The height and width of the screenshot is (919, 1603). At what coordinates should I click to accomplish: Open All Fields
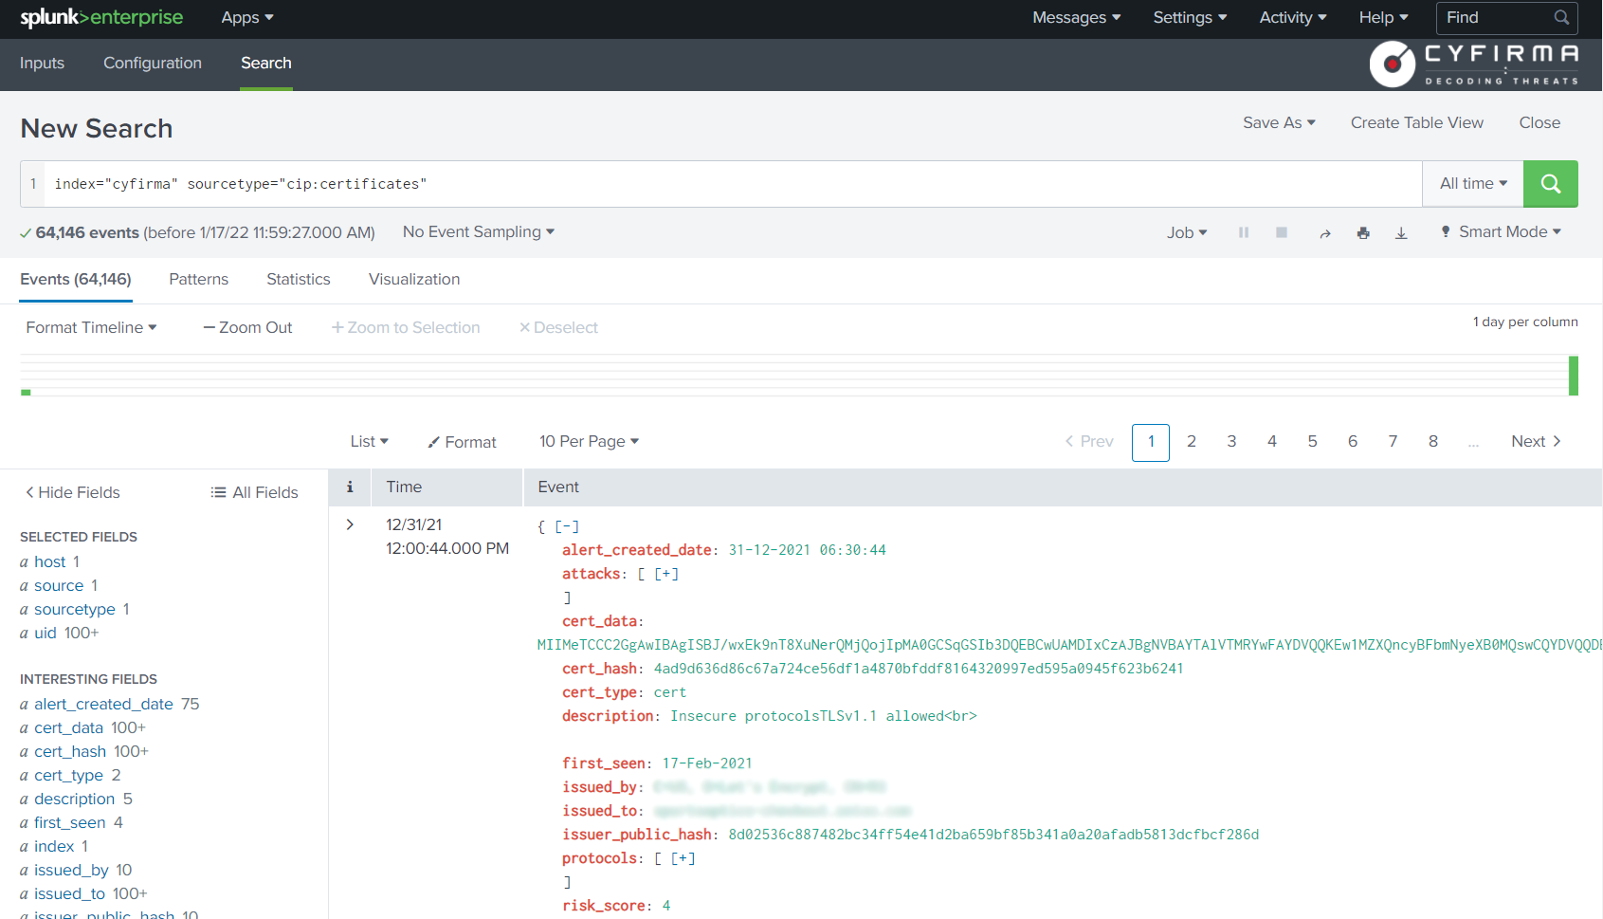[254, 492]
